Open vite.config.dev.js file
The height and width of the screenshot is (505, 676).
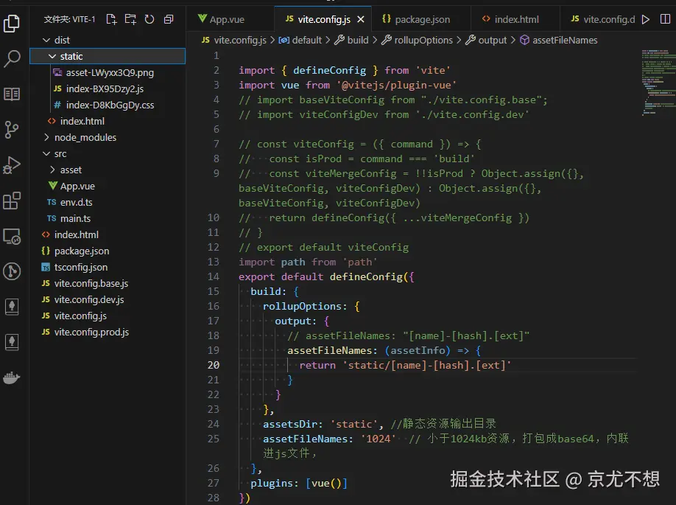[89, 299]
